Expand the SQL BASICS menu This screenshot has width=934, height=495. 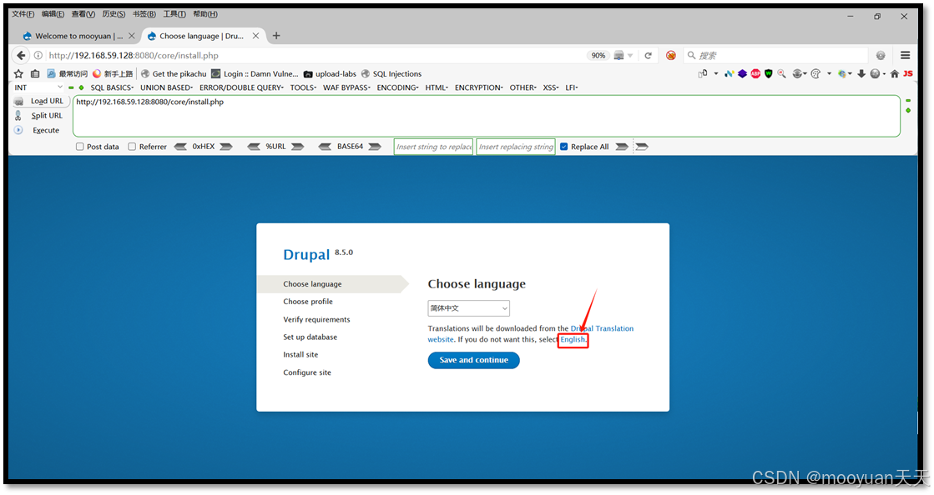point(112,87)
